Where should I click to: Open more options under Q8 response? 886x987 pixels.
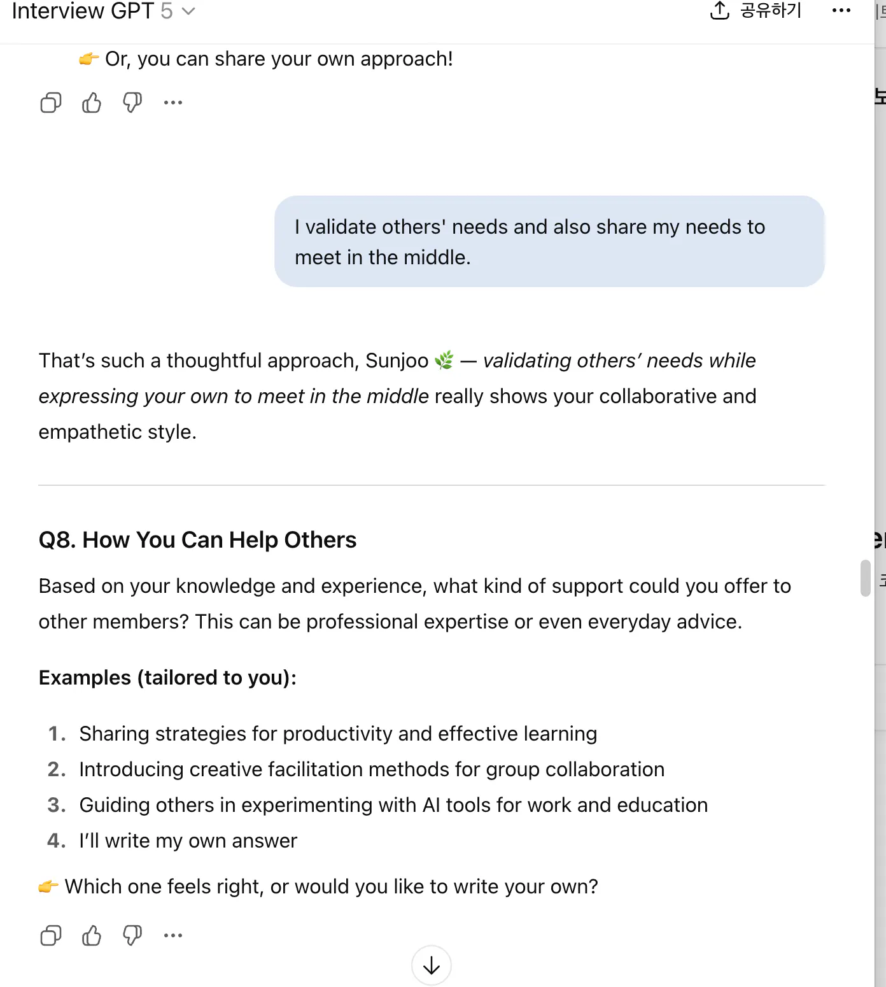click(173, 935)
